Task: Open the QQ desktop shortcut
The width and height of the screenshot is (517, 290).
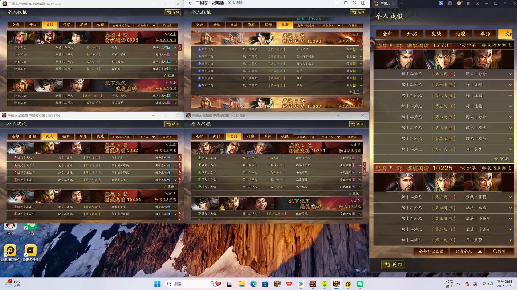Action: point(10,229)
